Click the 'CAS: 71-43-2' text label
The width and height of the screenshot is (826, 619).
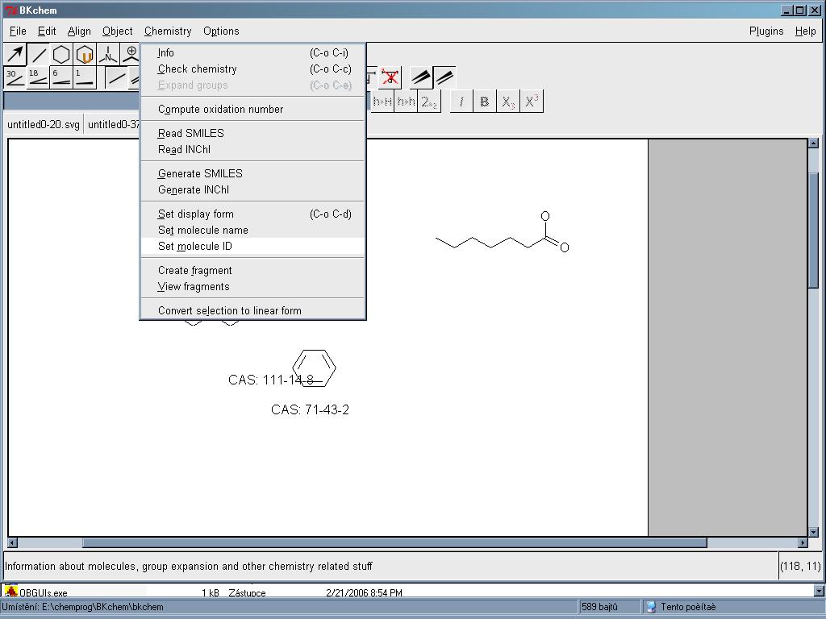coord(310,409)
